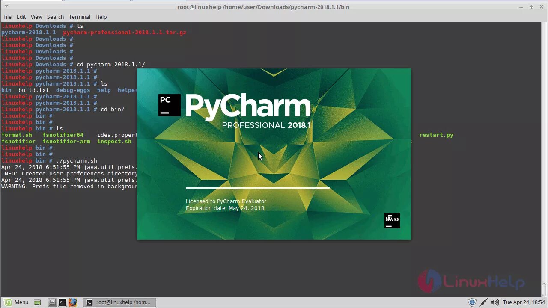Open the Linux Mint Menu button

click(16, 302)
